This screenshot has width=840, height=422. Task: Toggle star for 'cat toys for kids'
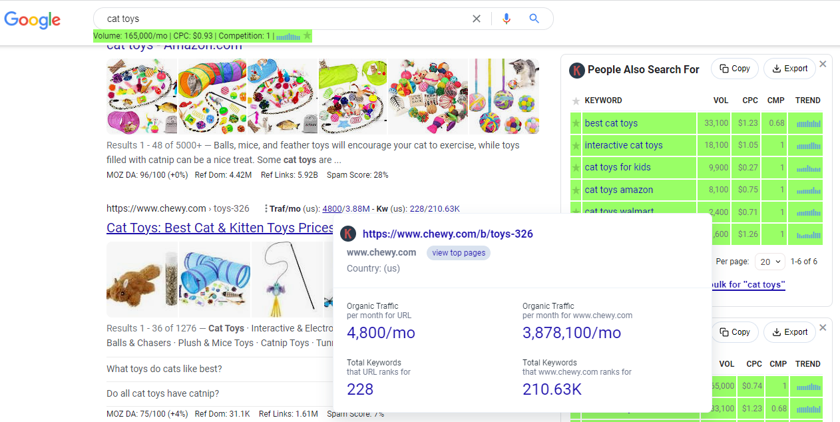[x=576, y=167]
